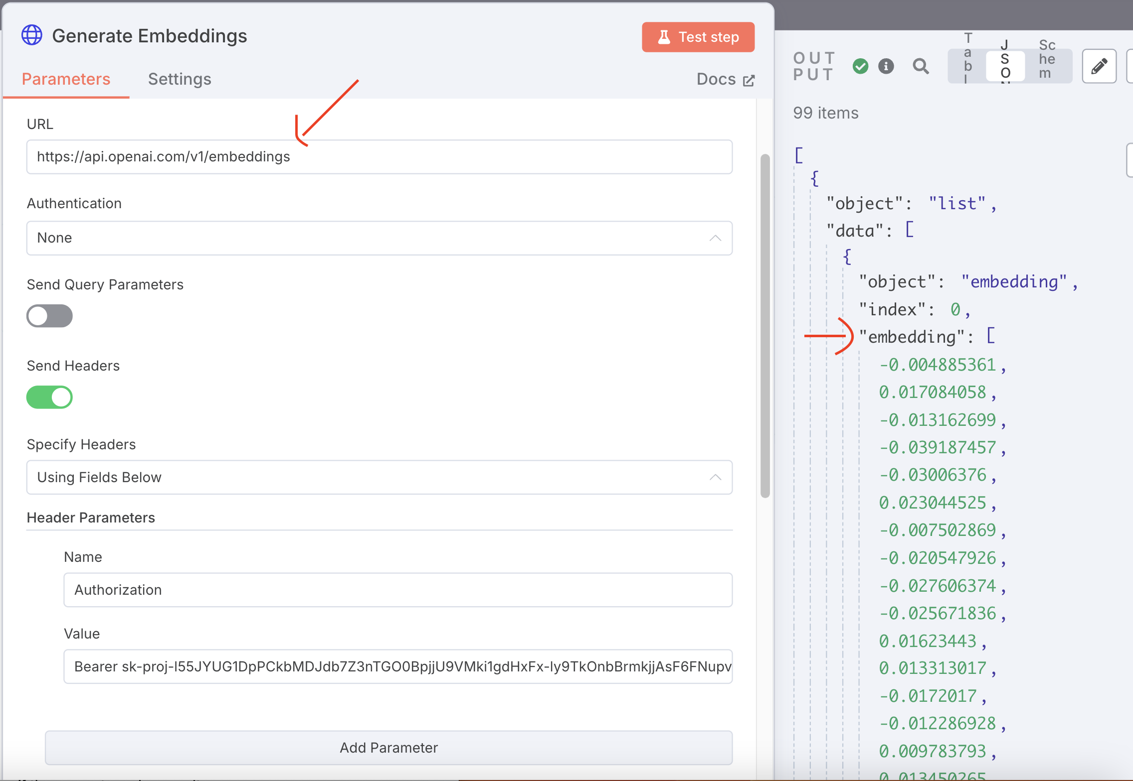Click the Authorization header name field

click(x=397, y=590)
